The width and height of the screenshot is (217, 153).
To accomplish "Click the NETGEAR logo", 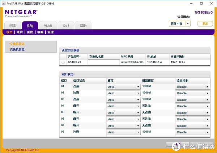I will tap(21, 12).
